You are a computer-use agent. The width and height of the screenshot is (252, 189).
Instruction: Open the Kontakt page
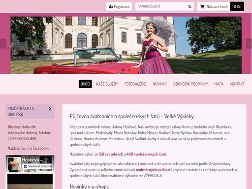237,84
